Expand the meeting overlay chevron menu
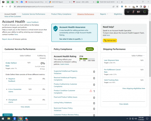The width and height of the screenshot is (151, 121). pyautogui.click(x=128, y=12)
